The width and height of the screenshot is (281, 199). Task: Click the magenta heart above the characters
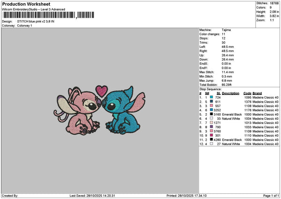[102, 91]
